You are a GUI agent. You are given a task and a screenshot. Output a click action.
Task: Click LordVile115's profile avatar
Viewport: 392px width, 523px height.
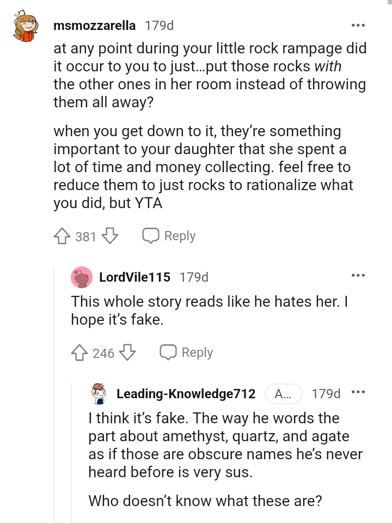pyautogui.click(x=82, y=277)
